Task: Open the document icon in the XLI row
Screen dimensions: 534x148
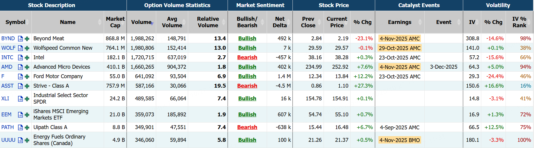Action: coord(20,99)
